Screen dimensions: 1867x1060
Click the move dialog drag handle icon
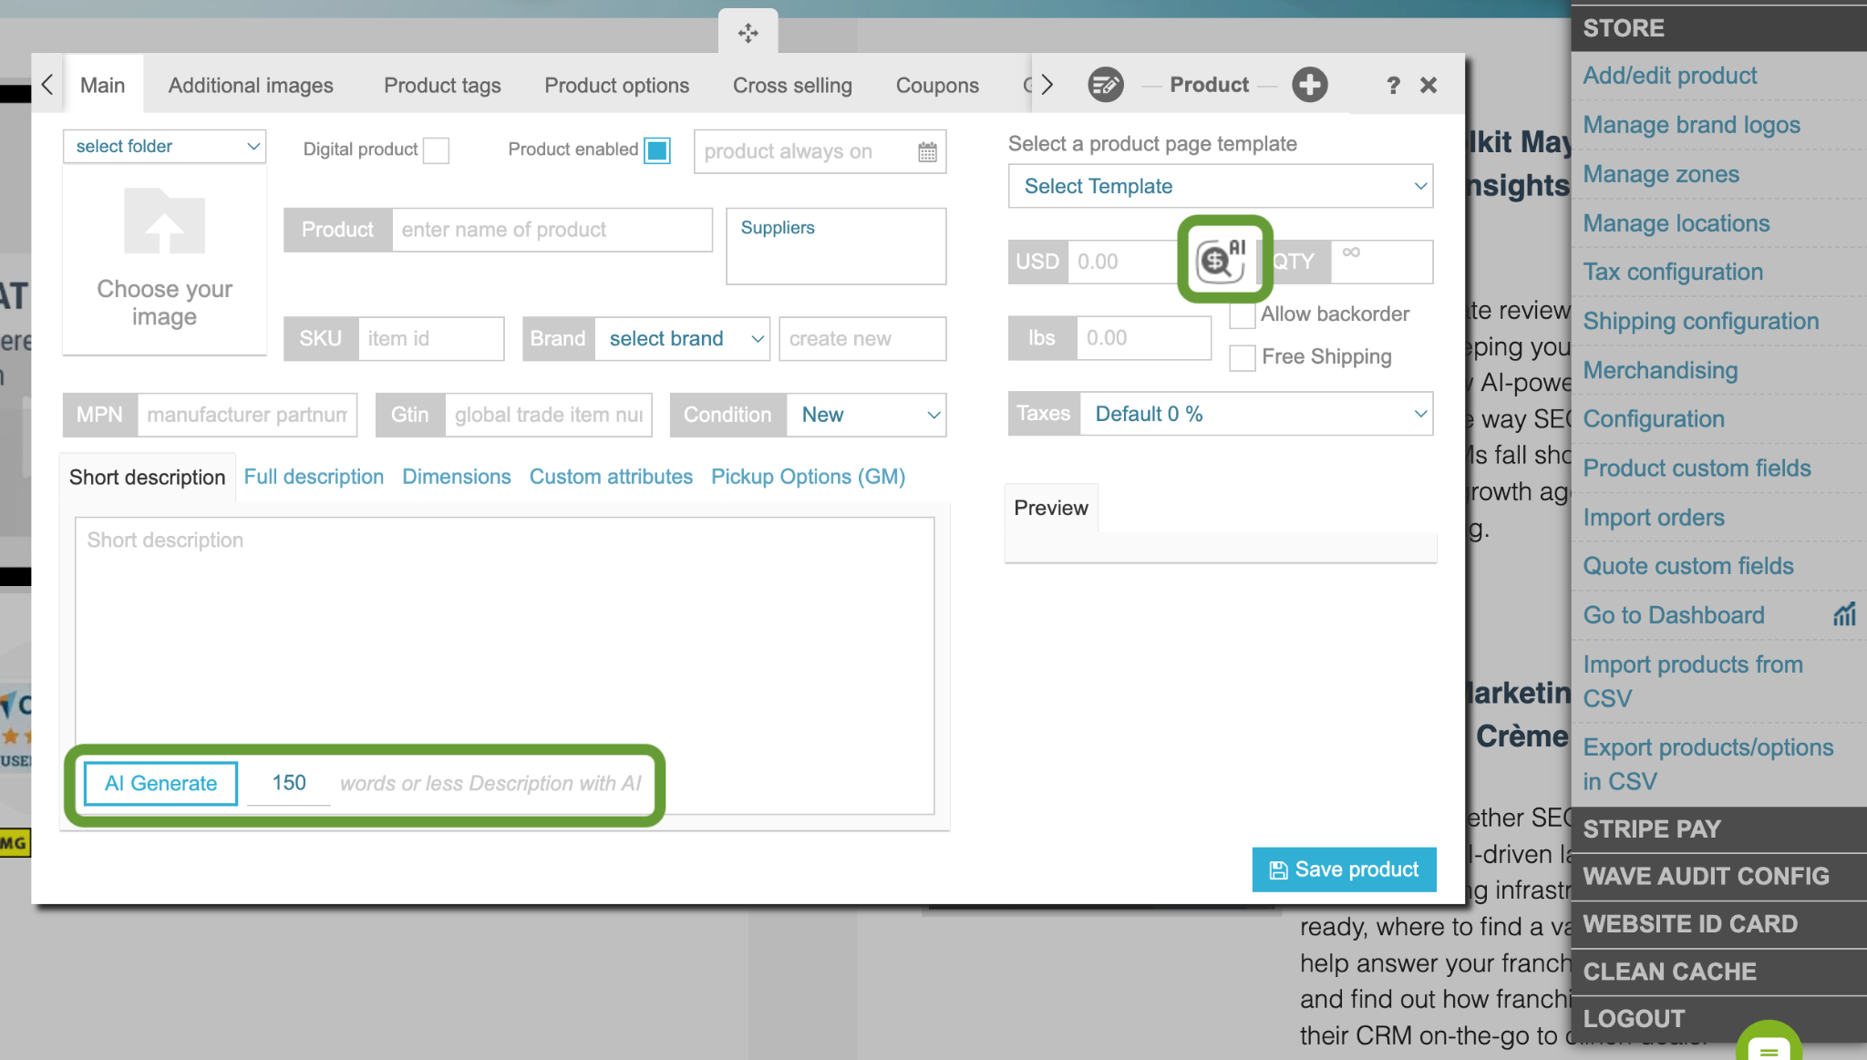(x=748, y=34)
